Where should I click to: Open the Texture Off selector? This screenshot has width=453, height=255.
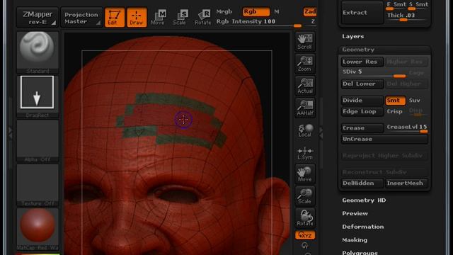38,185
